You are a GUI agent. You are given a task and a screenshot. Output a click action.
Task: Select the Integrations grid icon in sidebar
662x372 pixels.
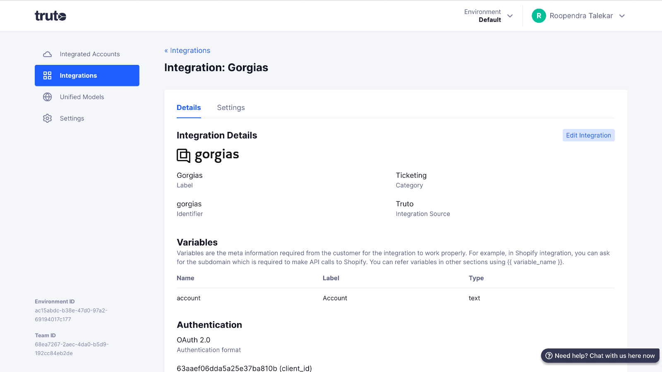coord(47,75)
